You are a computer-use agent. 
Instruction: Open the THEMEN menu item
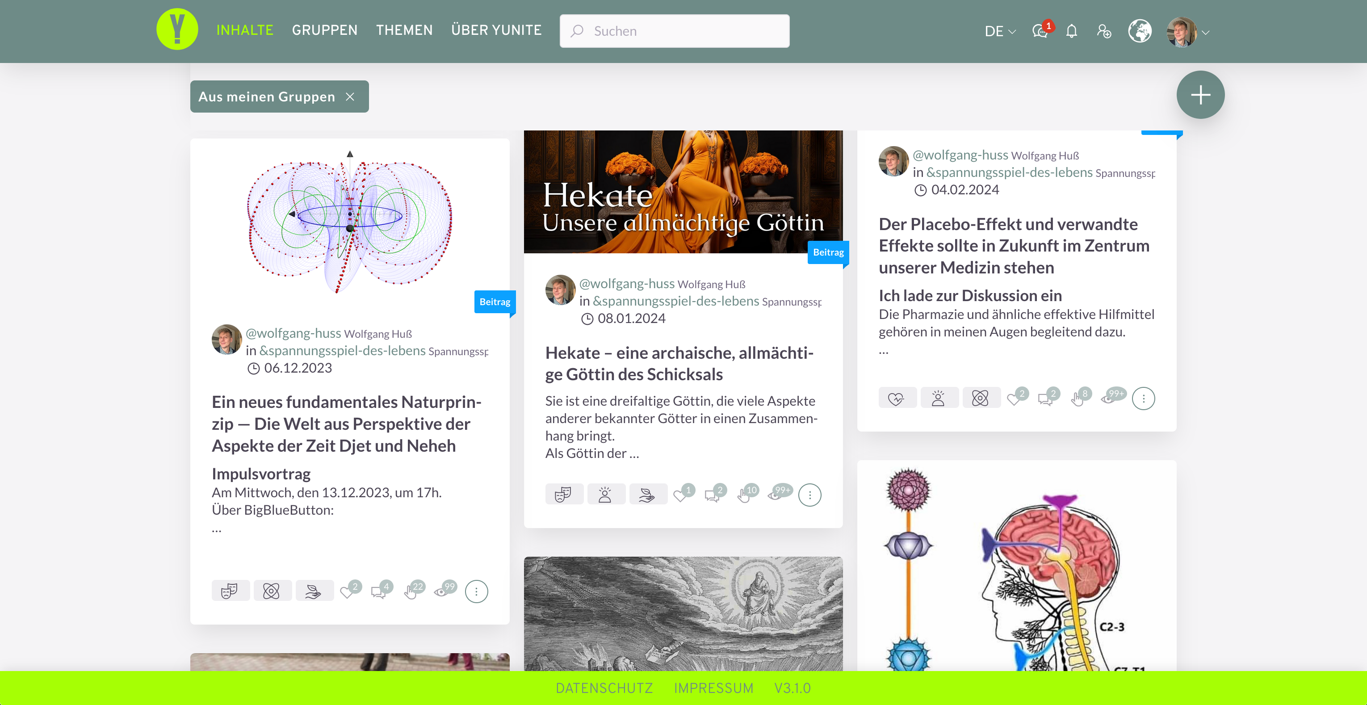tap(404, 30)
